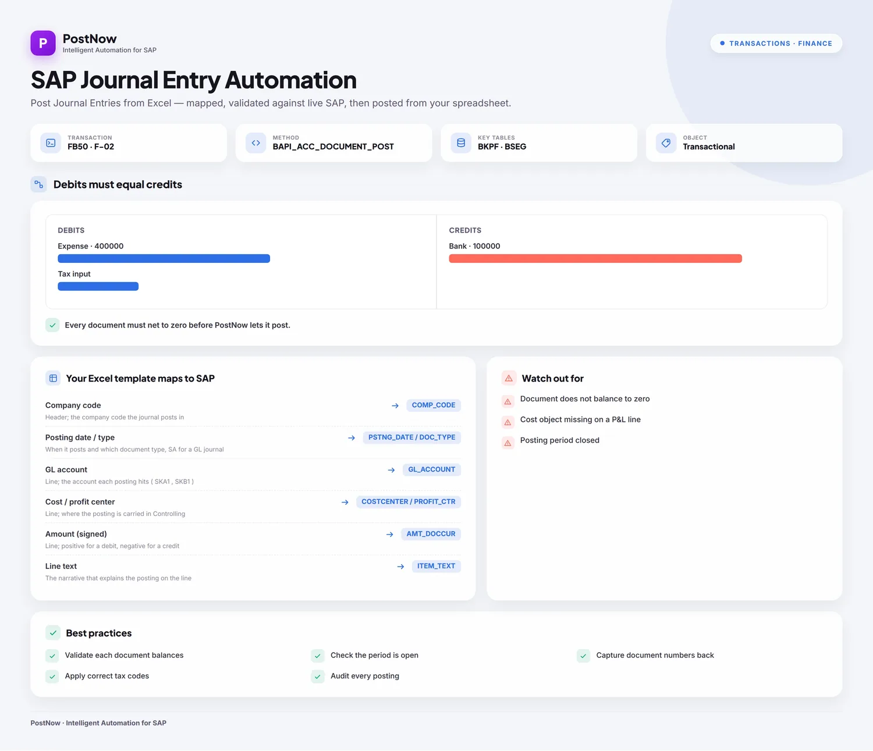The width and height of the screenshot is (873, 751).
Task: Click the TRANSACTIONS · FINANCE badge
Action: click(776, 43)
